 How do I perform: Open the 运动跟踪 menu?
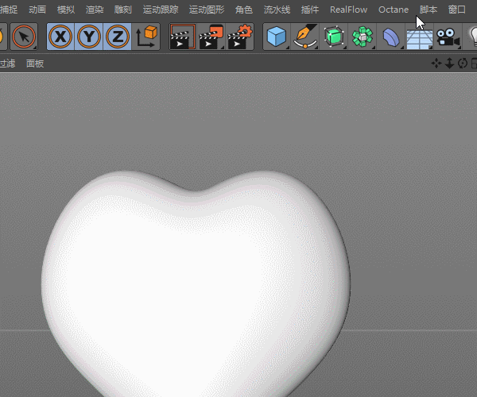point(161,10)
